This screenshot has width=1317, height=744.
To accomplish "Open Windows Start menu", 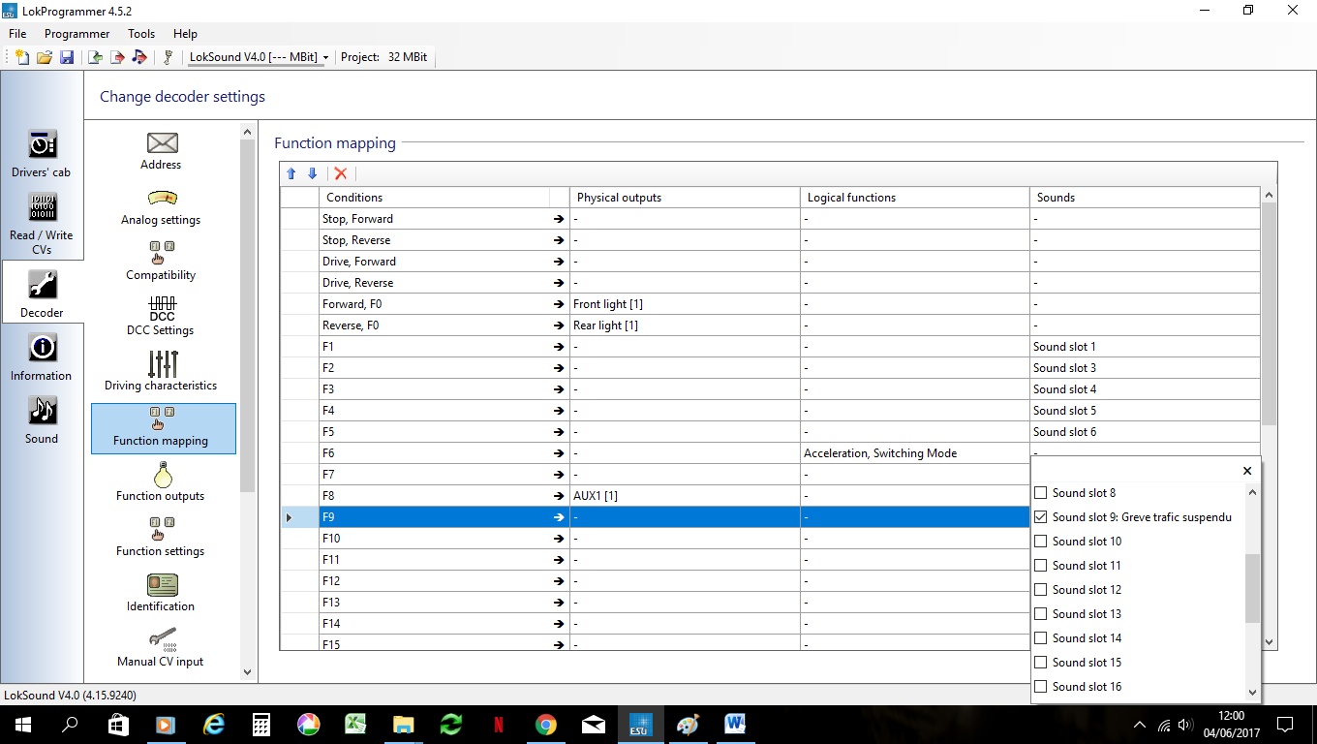I will [x=23, y=725].
